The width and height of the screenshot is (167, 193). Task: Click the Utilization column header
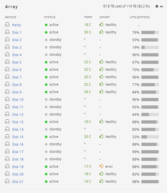coord(140,17)
